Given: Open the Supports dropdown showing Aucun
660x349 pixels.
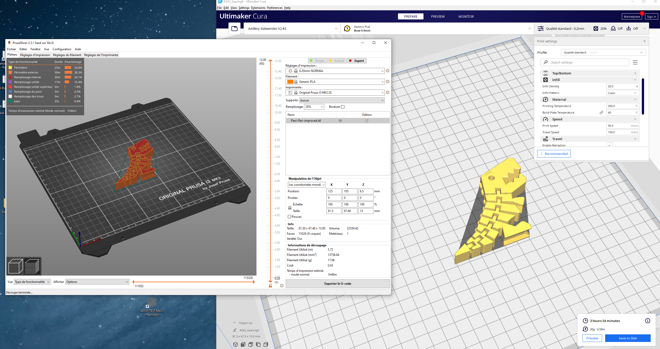Looking at the screenshot, I should click(x=342, y=100).
